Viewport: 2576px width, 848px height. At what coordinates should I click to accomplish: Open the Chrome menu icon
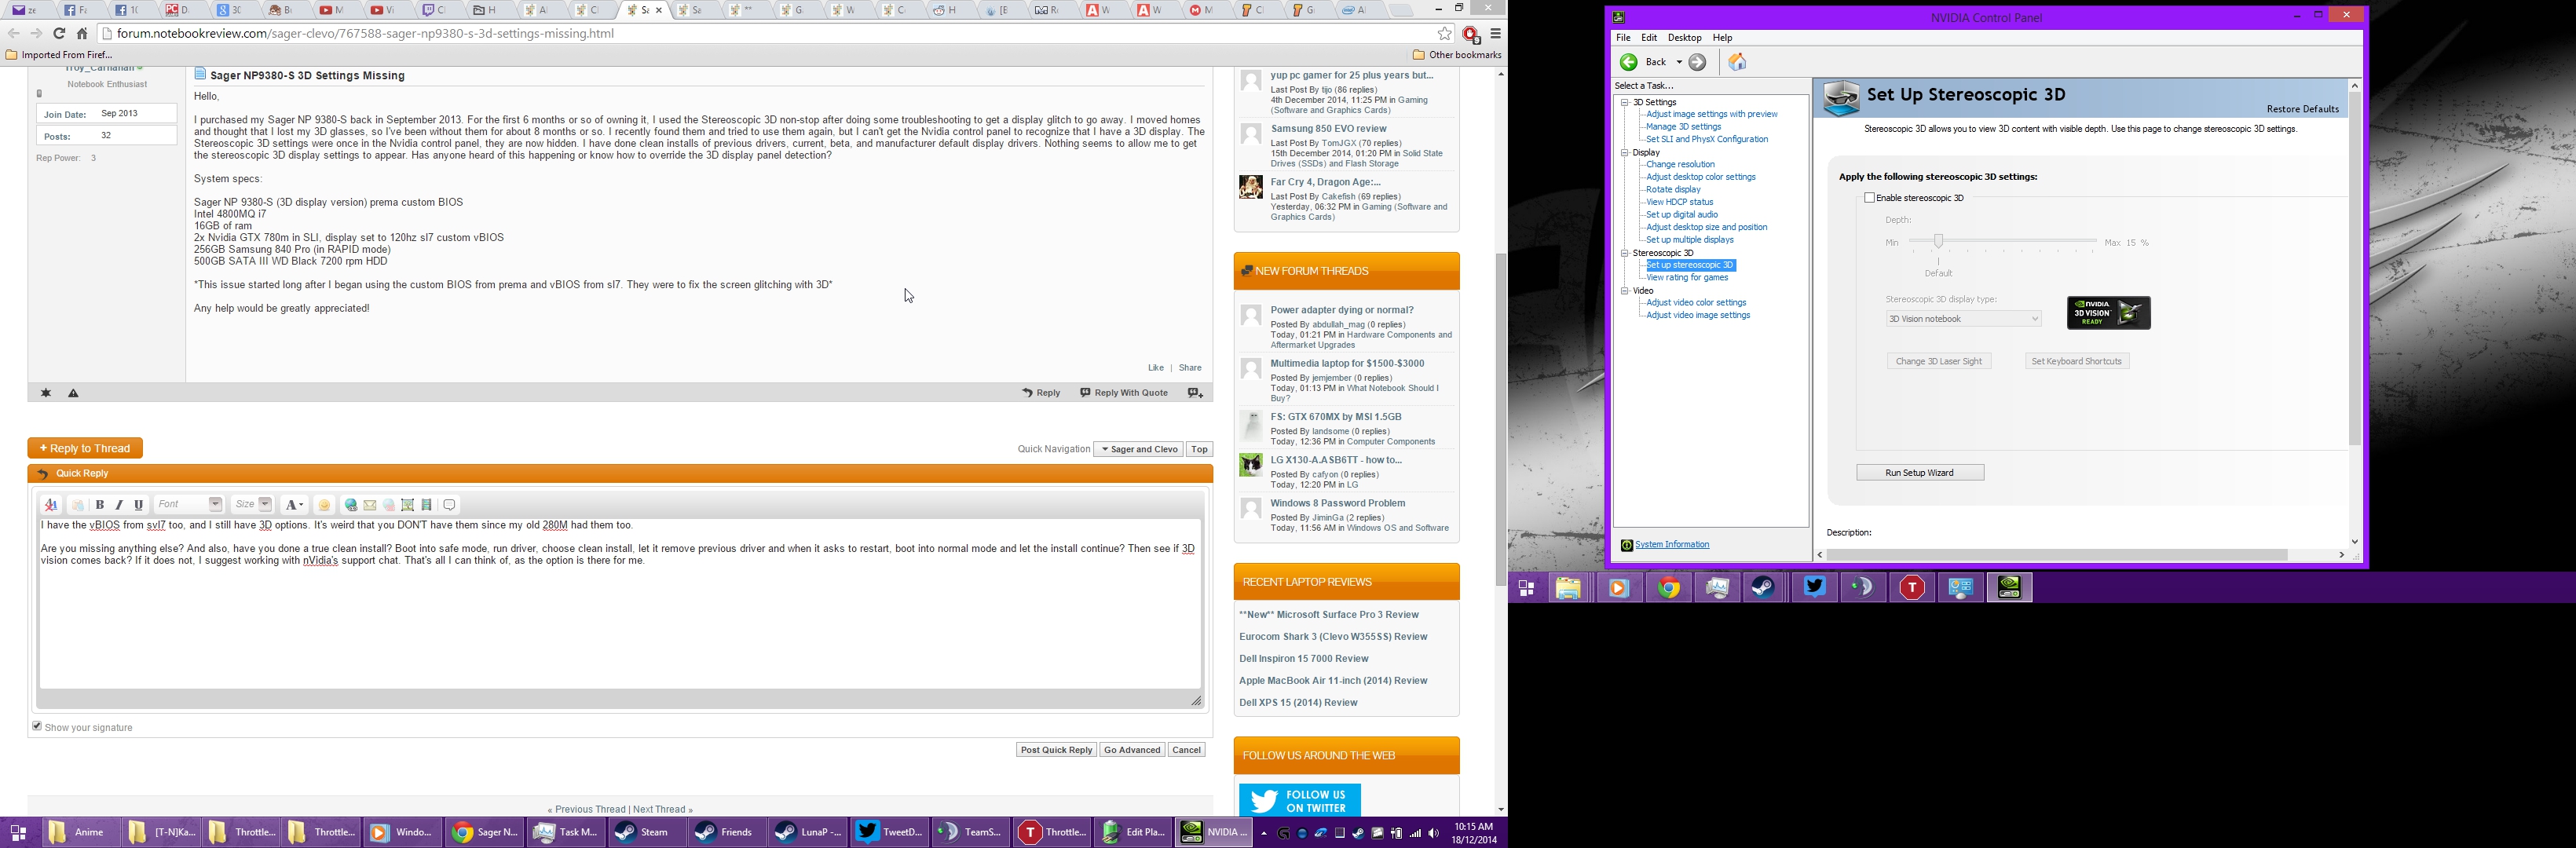(1496, 33)
